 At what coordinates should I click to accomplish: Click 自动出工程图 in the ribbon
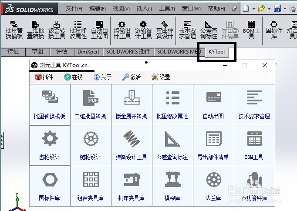tap(99, 30)
